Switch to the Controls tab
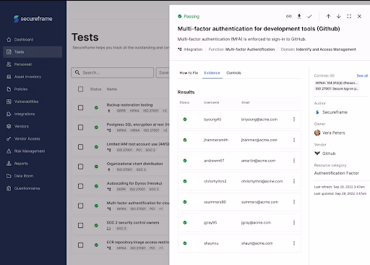Image resolution: width=370 pixels, height=265 pixels. click(233, 73)
